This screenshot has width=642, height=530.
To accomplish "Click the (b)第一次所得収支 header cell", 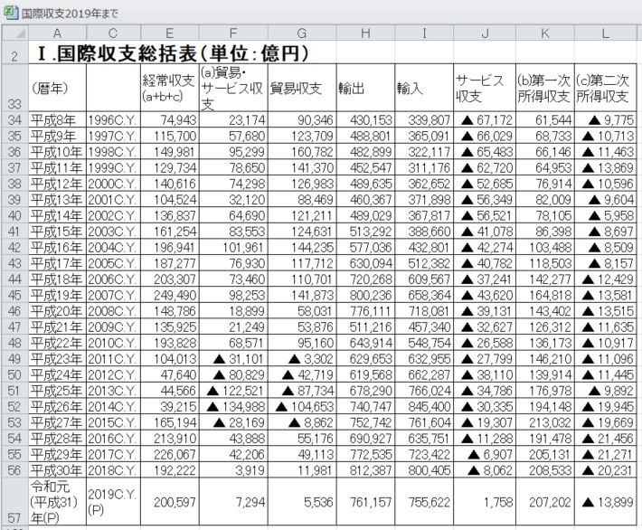I will pyautogui.click(x=545, y=88).
